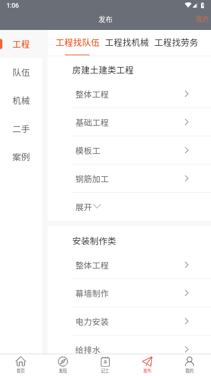The height and width of the screenshot is (376, 211).
Task: Select the 工程找队伍 tab
Action: click(77, 43)
